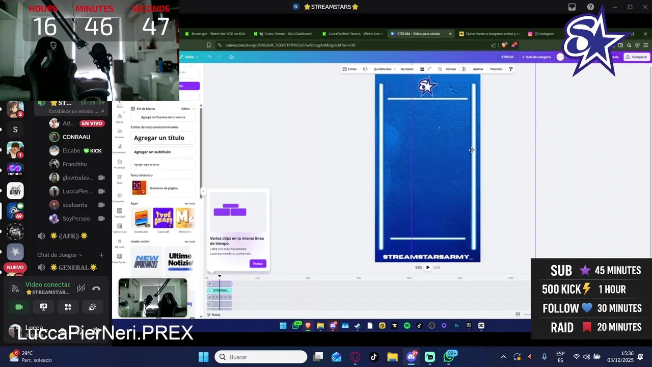652x367 pixels.
Task: Open Discord soundboard button
Action: point(92,307)
